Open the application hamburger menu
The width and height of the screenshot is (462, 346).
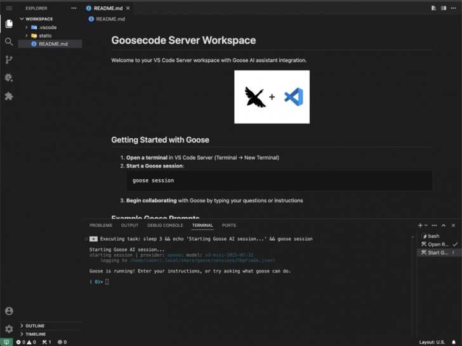tap(9, 8)
